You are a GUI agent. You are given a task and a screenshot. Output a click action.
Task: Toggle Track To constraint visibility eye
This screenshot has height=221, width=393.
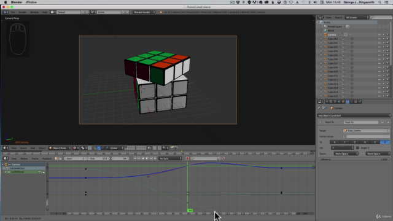383,122
